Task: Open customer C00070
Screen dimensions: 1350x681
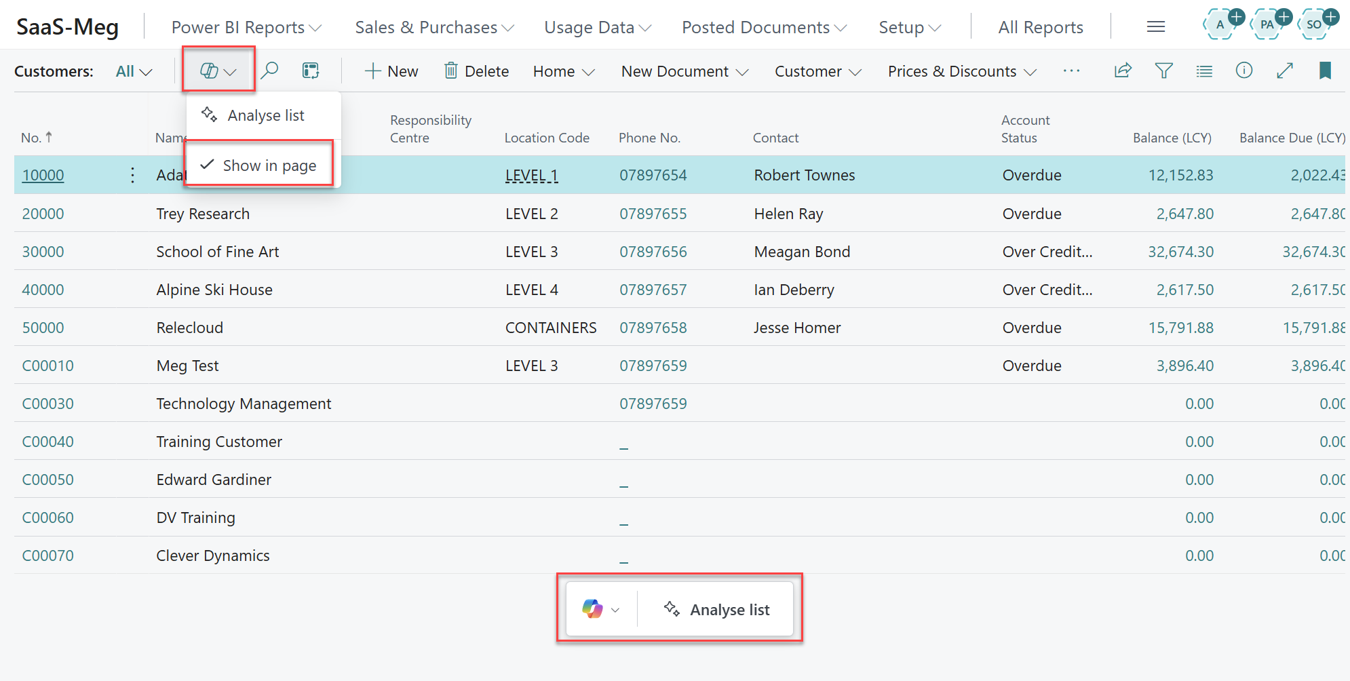Action: tap(47, 556)
